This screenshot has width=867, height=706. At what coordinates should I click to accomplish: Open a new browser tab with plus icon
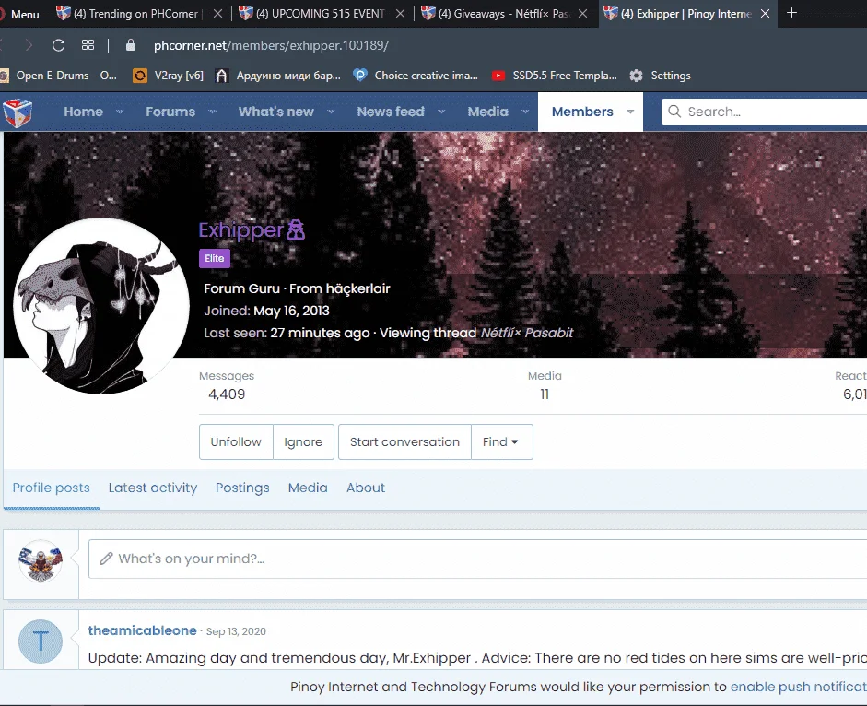pos(791,13)
